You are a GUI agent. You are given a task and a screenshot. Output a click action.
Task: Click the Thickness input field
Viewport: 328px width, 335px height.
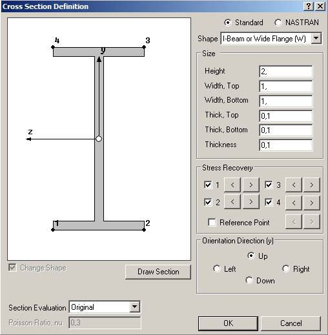(x=286, y=145)
